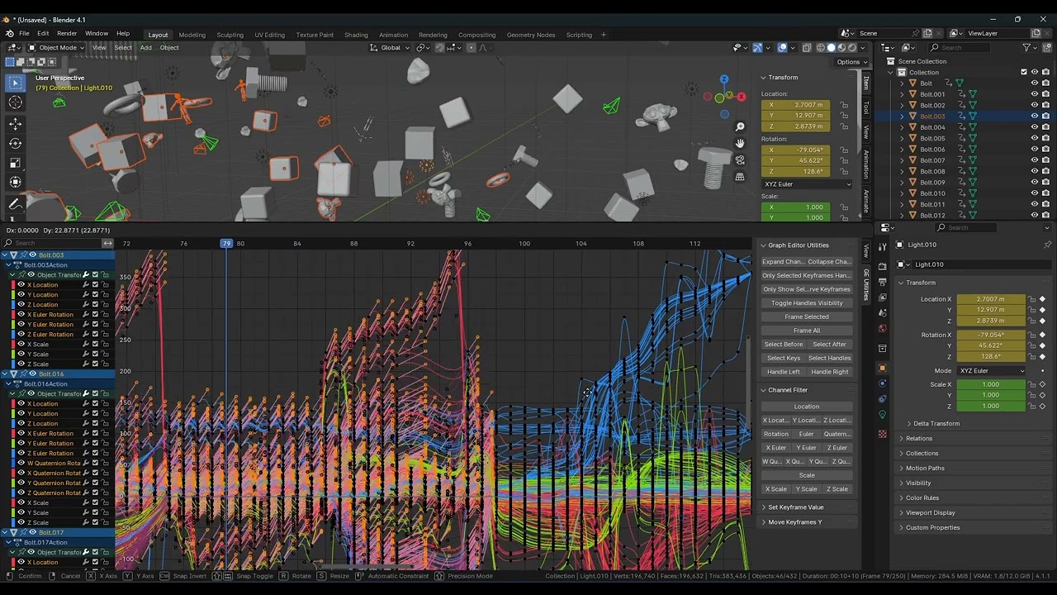The width and height of the screenshot is (1057, 595).
Task: Click the Rotation X value slider field
Action: (991, 335)
